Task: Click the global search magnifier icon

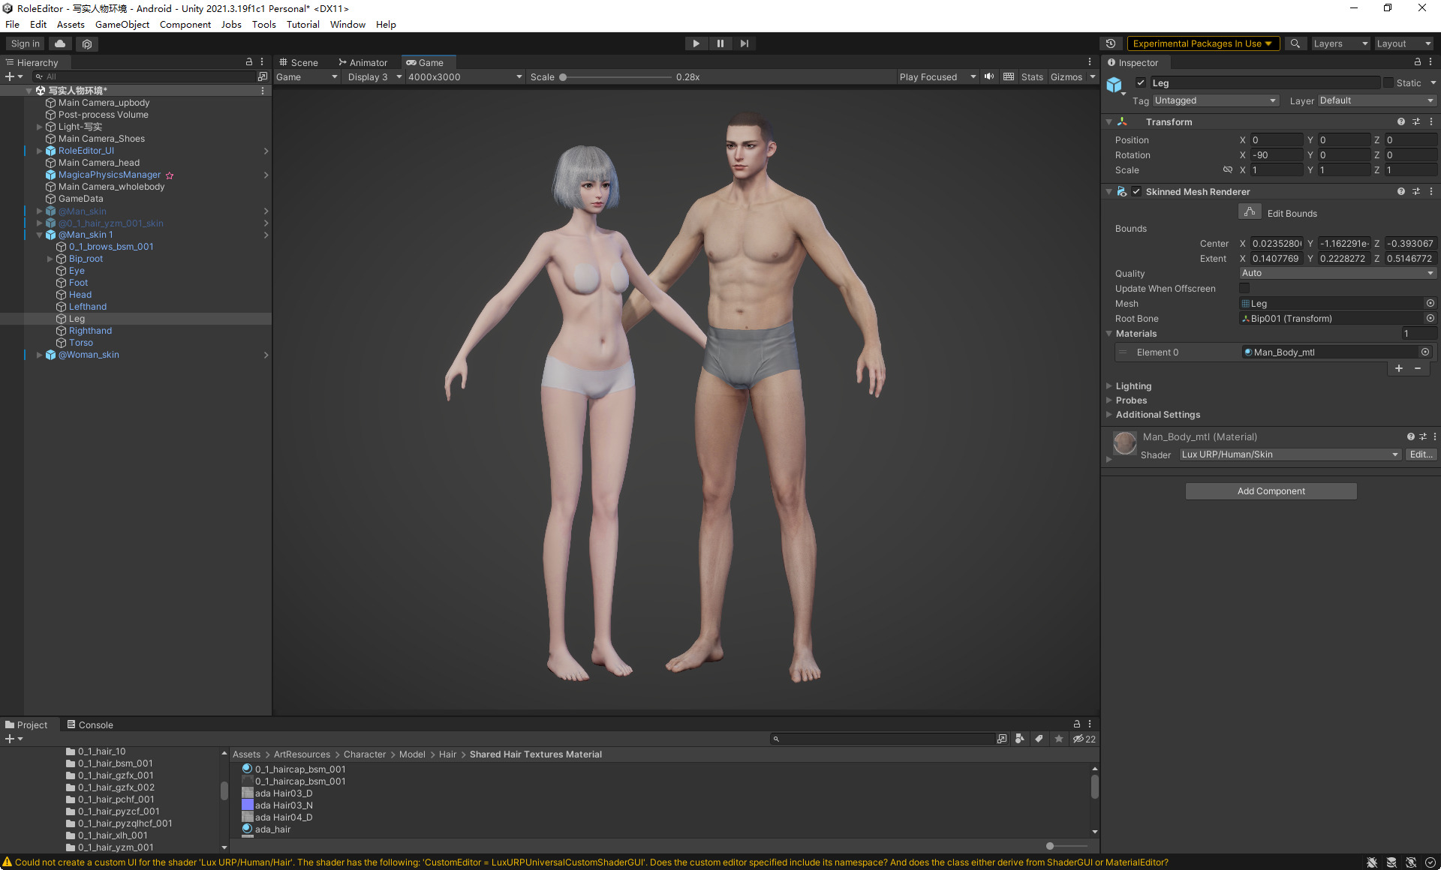Action: coord(1295,43)
